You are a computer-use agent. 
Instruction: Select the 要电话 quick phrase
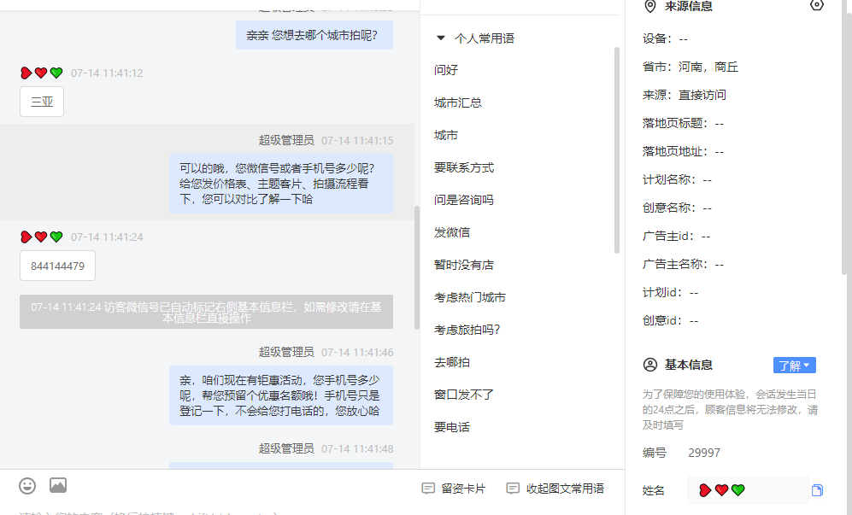click(x=452, y=428)
